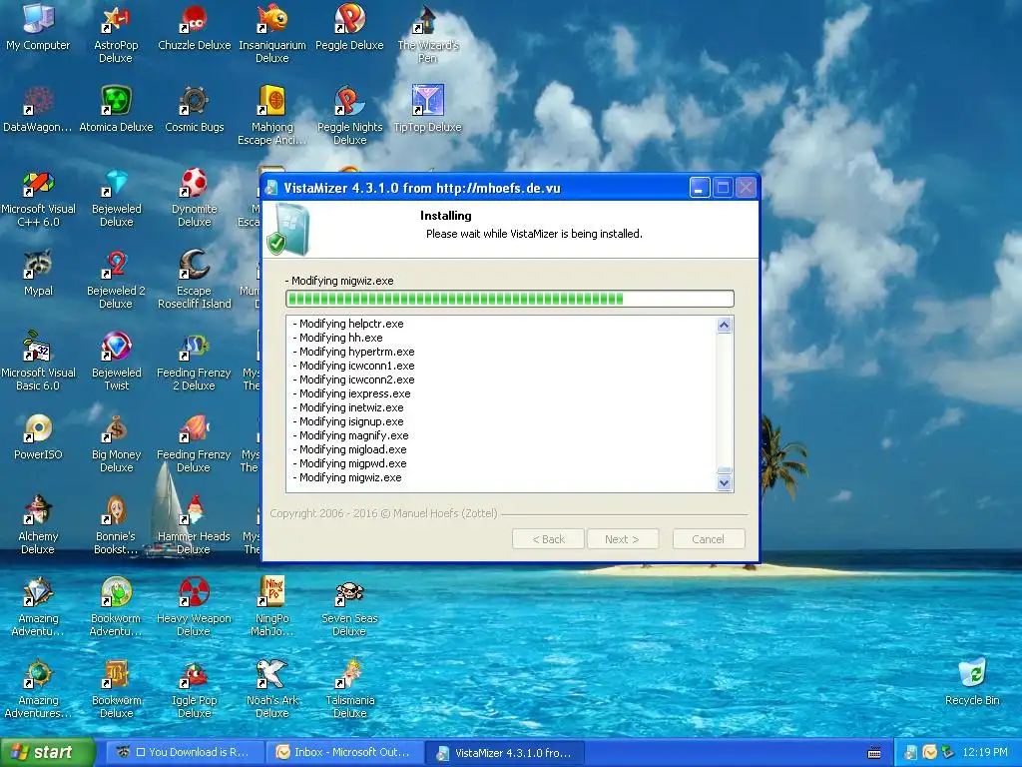Cancel the VistaMizer installation
1022x767 pixels.
tap(709, 539)
